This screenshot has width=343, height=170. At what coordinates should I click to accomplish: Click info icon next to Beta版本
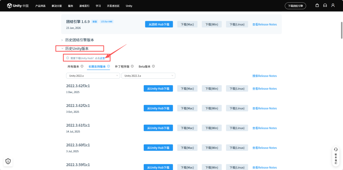coord(153,66)
